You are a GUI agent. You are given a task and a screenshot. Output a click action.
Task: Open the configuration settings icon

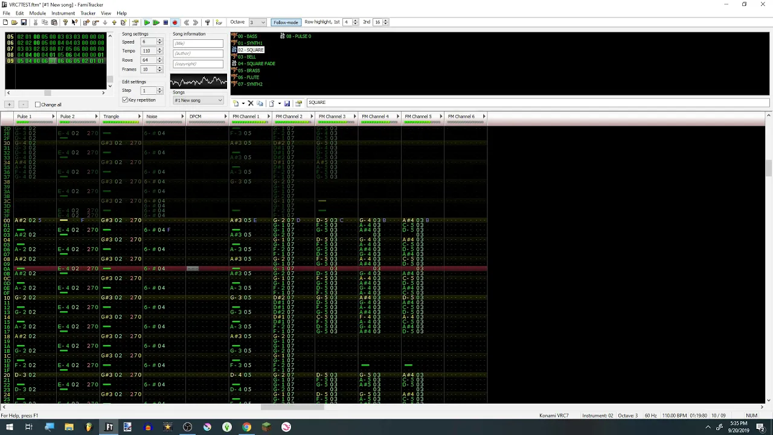coord(207,22)
